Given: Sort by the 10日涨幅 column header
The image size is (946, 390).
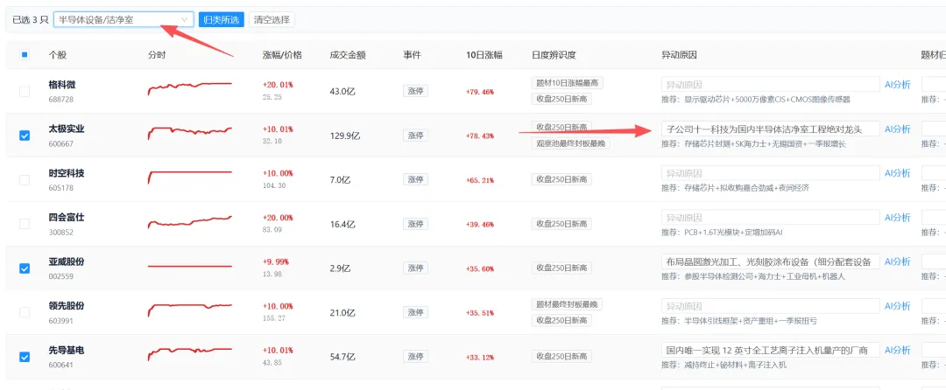Looking at the screenshot, I should (484, 55).
